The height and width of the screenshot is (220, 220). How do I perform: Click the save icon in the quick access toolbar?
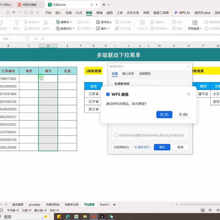(x=25, y=13)
